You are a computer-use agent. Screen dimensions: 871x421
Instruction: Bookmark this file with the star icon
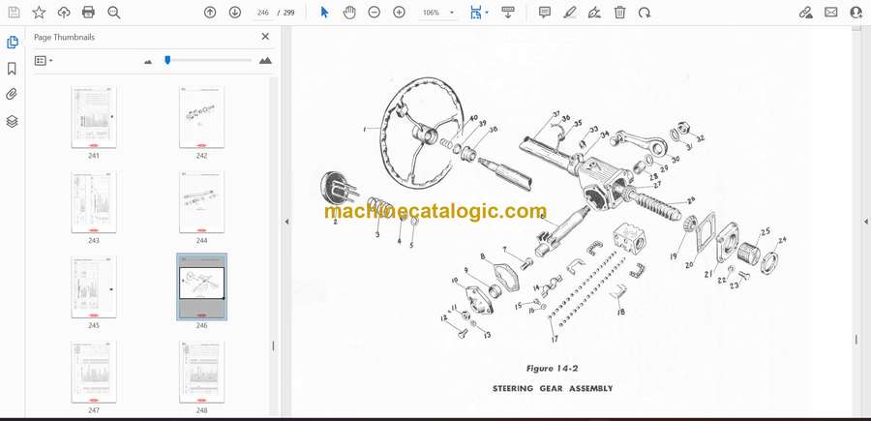tap(39, 13)
